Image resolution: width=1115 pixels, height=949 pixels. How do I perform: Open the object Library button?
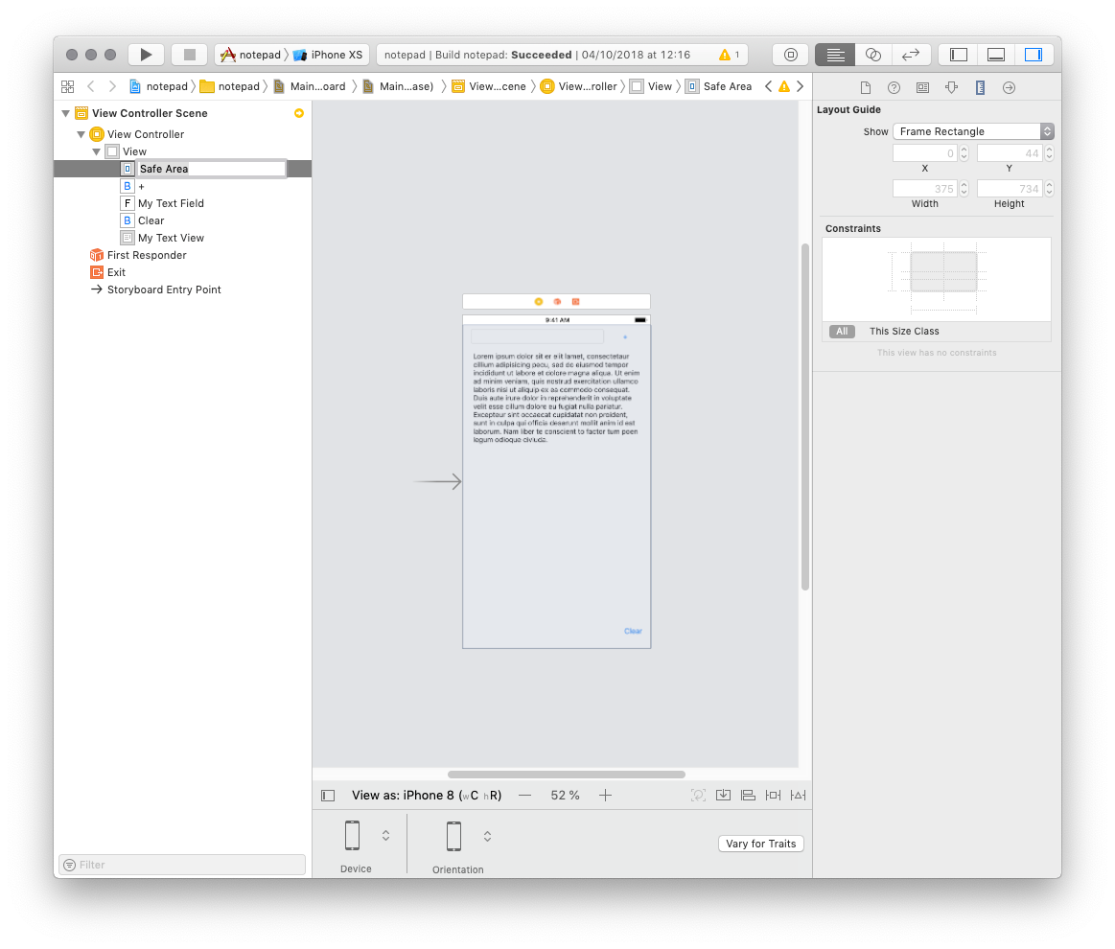pos(791,55)
